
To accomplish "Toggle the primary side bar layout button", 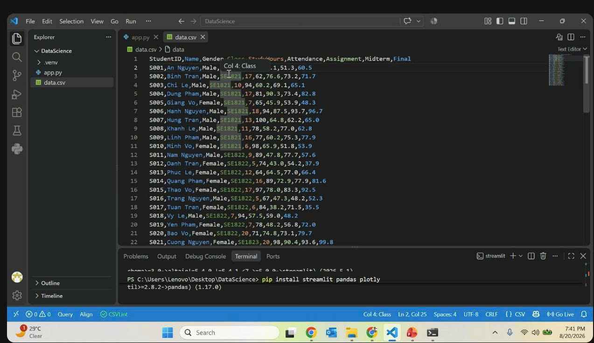I will pyautogui.click(x=500, y=21).
